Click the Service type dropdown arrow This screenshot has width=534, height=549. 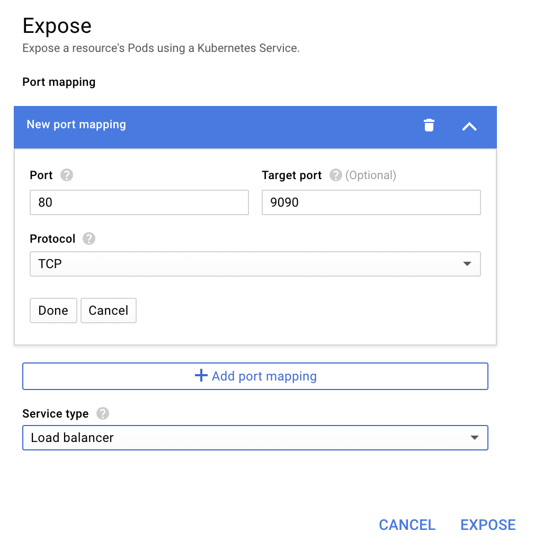click(x=475, y=438)
